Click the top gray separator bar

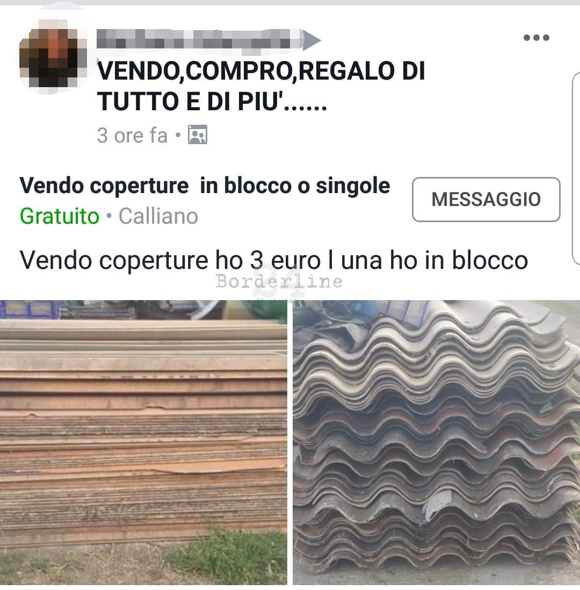[290, 2]
